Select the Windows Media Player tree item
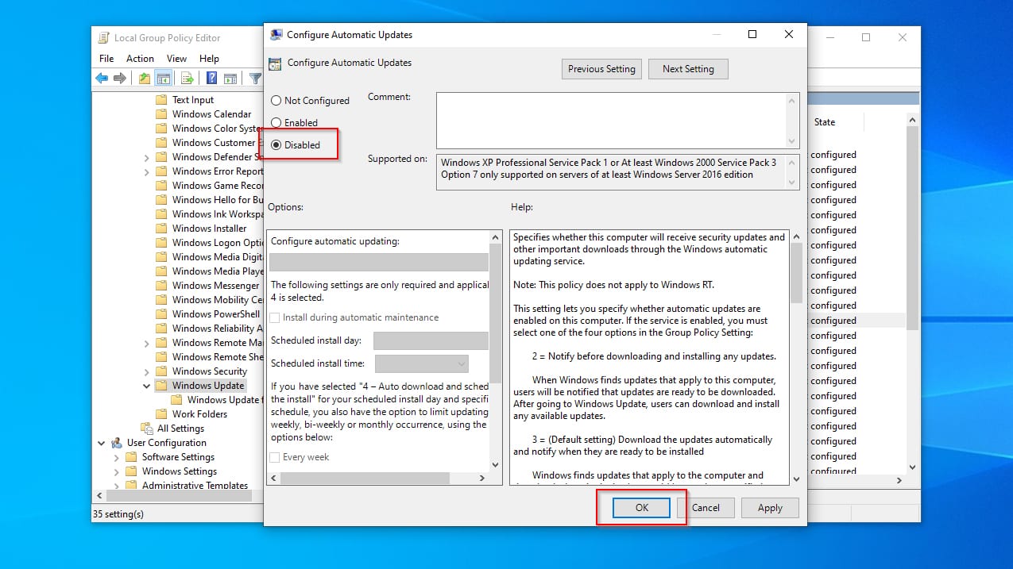1013x569 pixels. (x=217, y=271)
